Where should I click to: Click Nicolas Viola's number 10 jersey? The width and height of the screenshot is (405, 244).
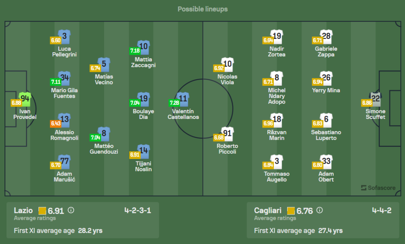click(x=228, y=64)
